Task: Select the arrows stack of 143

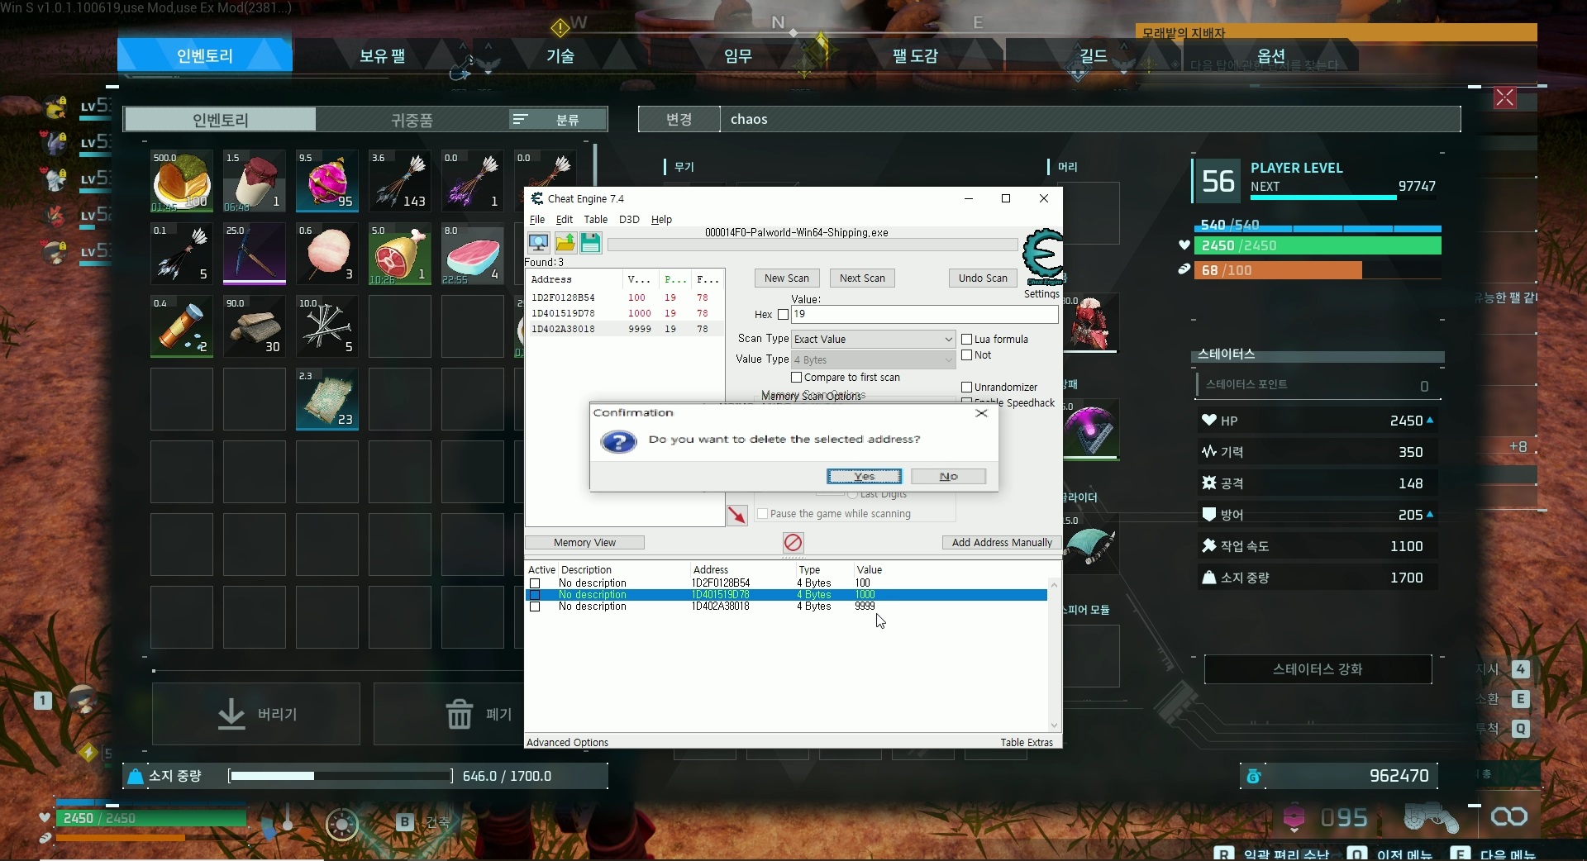Action: tap(400, 181)
